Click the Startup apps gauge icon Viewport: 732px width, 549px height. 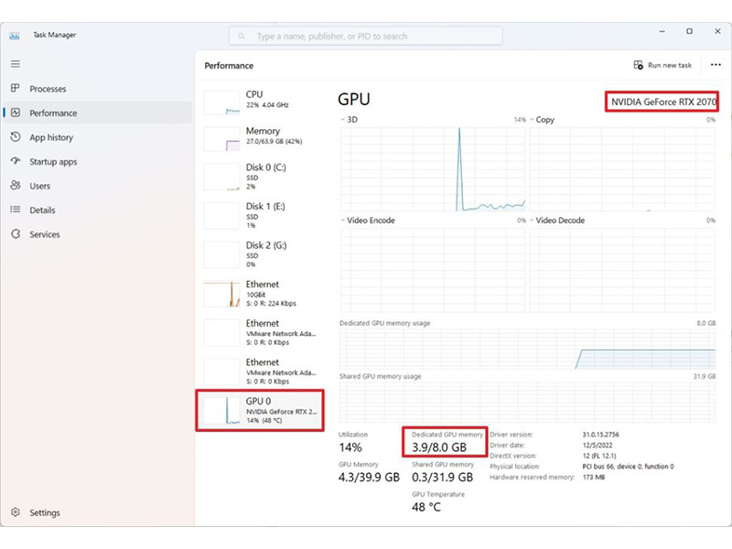(x=16, y=161)
